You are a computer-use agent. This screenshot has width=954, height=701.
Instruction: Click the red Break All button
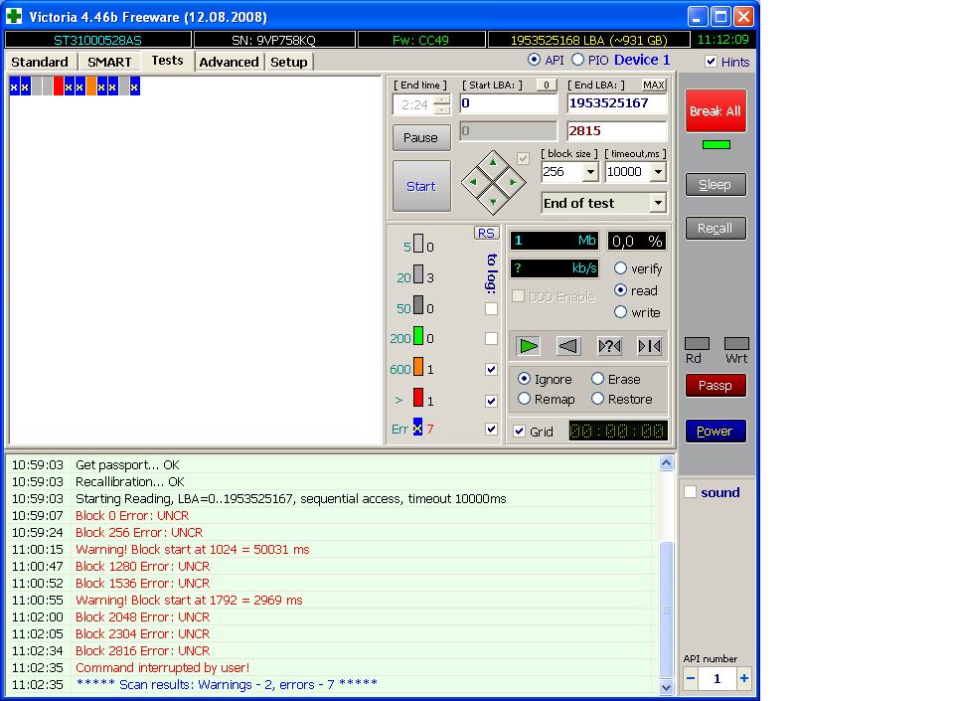point(715,110)
